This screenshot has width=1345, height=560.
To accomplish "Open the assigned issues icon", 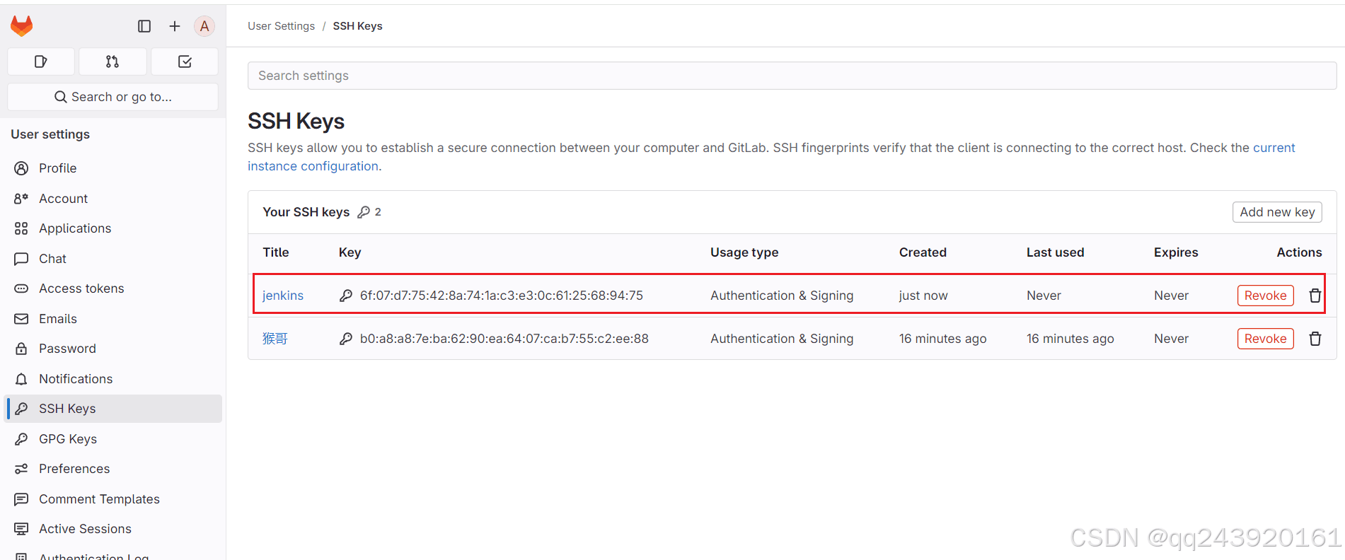I will click(41, 62).
